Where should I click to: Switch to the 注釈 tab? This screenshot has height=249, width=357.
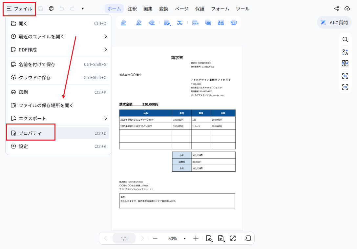tap(132, 9)
